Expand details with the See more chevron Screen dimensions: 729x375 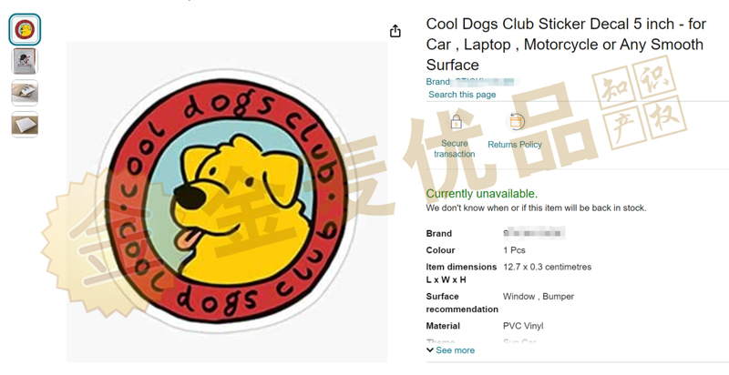coord(430,350)
